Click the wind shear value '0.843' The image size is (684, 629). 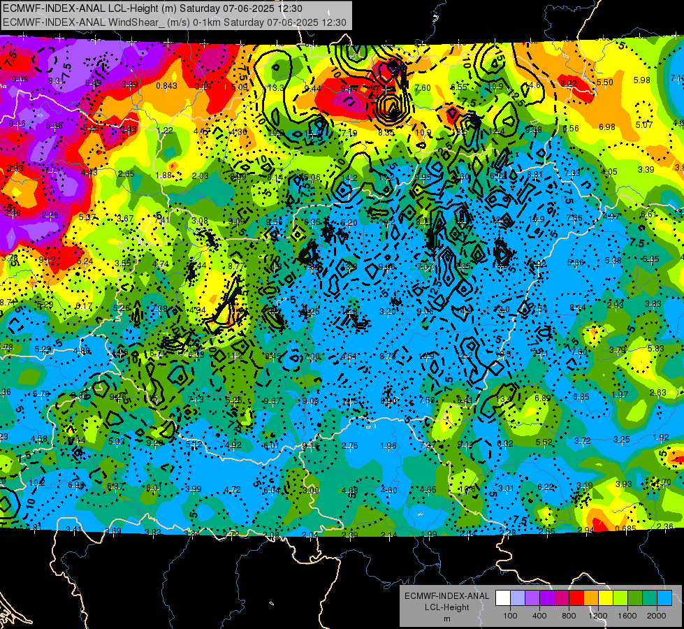(167, 85)
